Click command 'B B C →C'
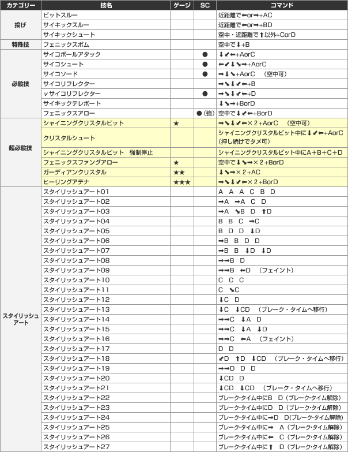The width and height of the screenshot is (348, 452). (x=239, y=221)
